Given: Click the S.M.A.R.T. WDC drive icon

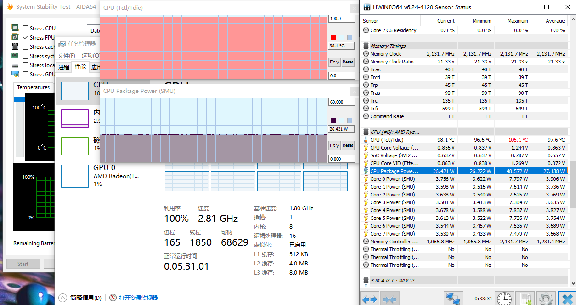Looking at the screenshot, I should pyautogui.click(x=366, y=280).
